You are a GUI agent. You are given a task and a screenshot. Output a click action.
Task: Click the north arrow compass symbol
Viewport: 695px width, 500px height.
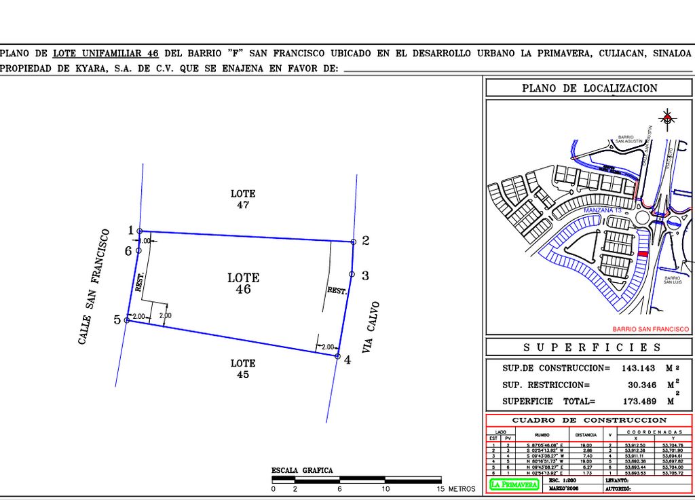(x=669, y=119)
